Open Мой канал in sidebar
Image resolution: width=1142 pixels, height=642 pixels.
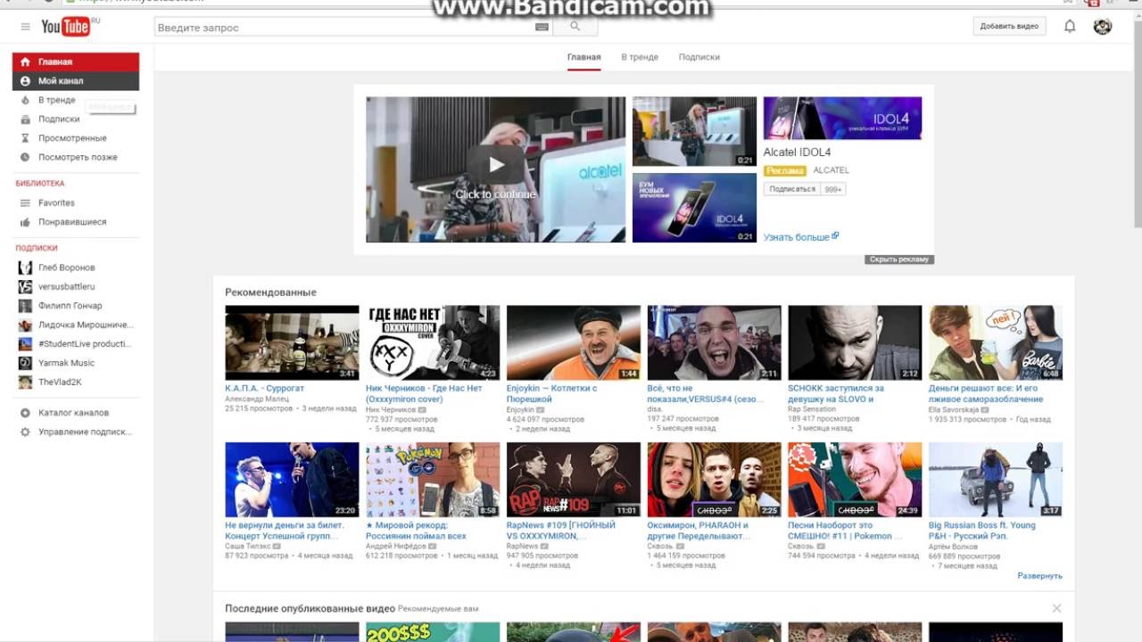76,81
